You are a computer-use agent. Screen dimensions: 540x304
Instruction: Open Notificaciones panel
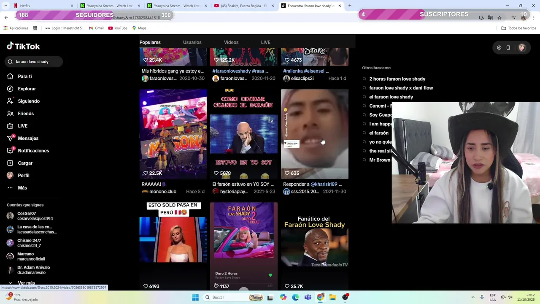[x=28, y=151]
